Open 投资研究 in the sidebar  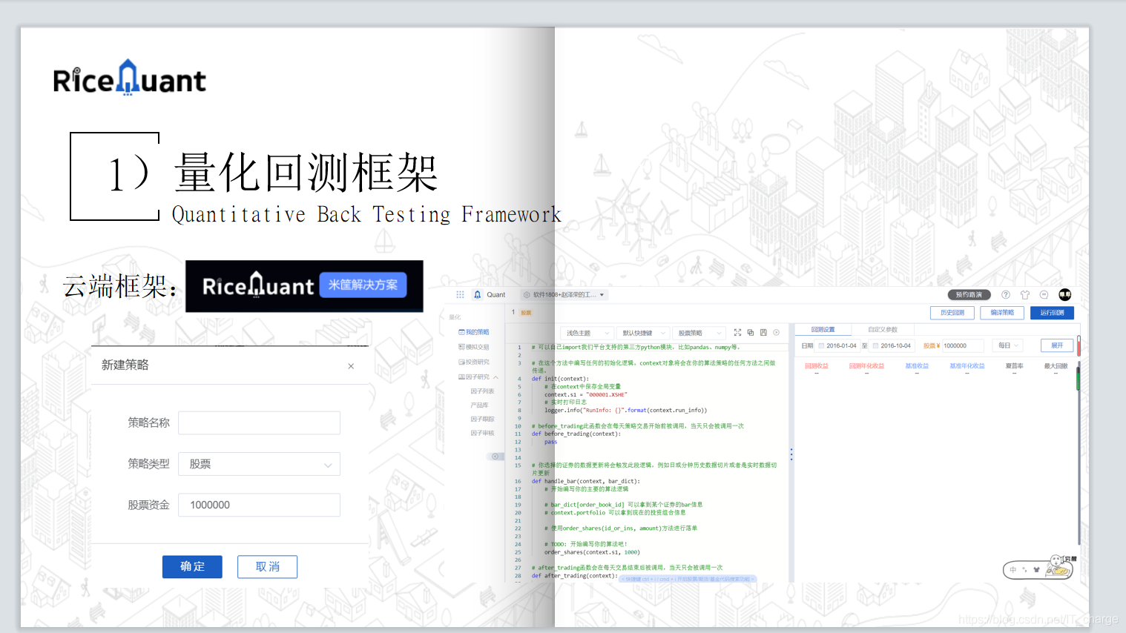point(474,362)
